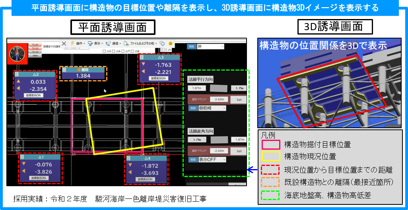Open the 御前崎 dropdown

[x=212, y=108]
